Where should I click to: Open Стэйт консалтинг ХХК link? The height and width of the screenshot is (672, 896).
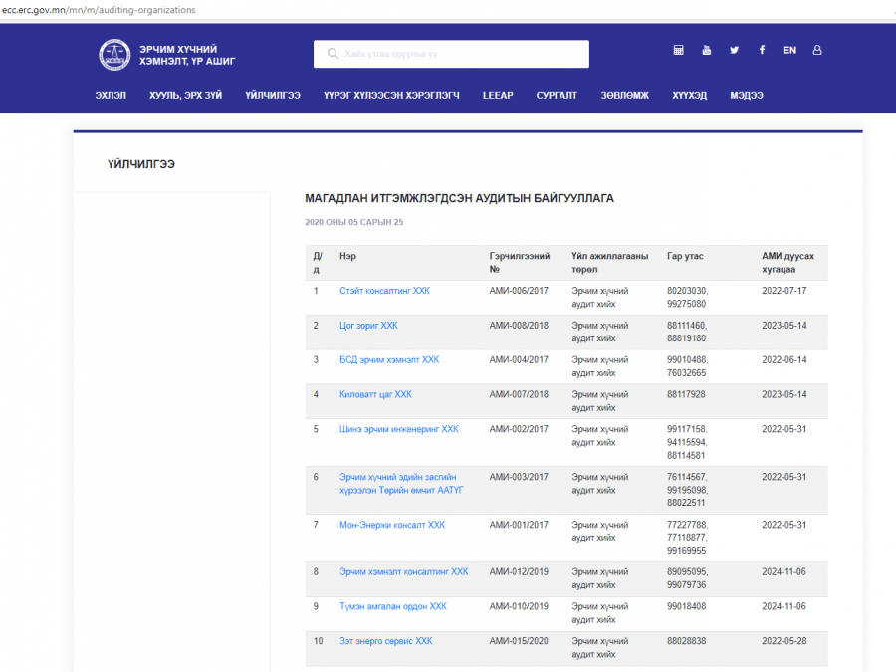[384, 291]
